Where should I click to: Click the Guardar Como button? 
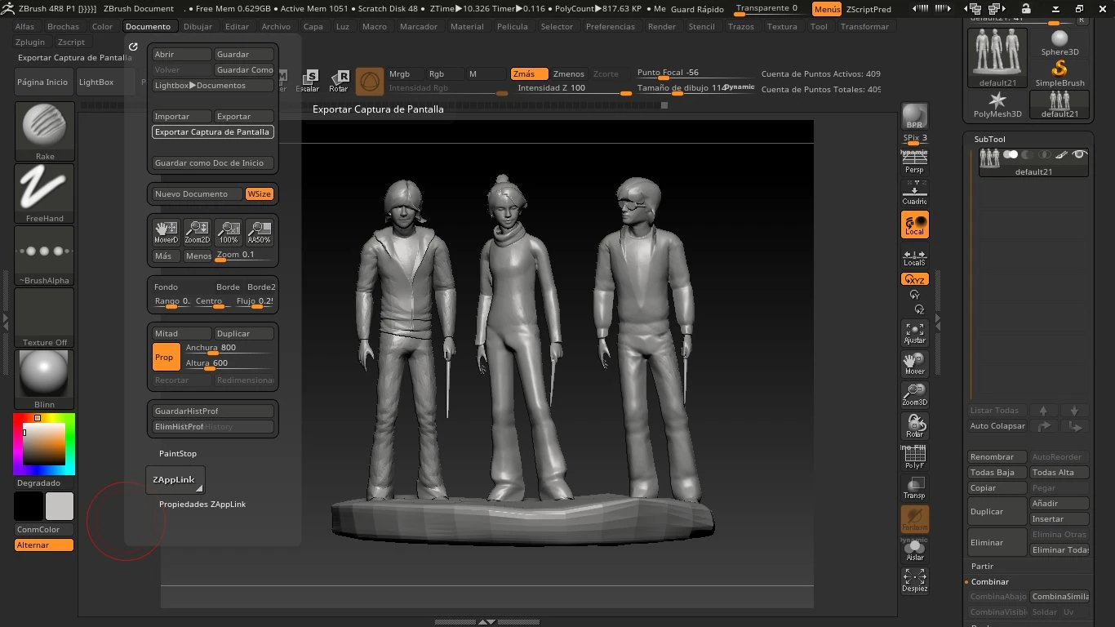tap(244, 69)
